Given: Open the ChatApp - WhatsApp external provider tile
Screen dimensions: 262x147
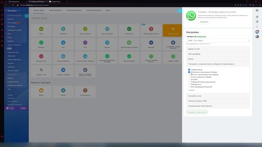Looking at the screenshot, I should click(151, 58).
